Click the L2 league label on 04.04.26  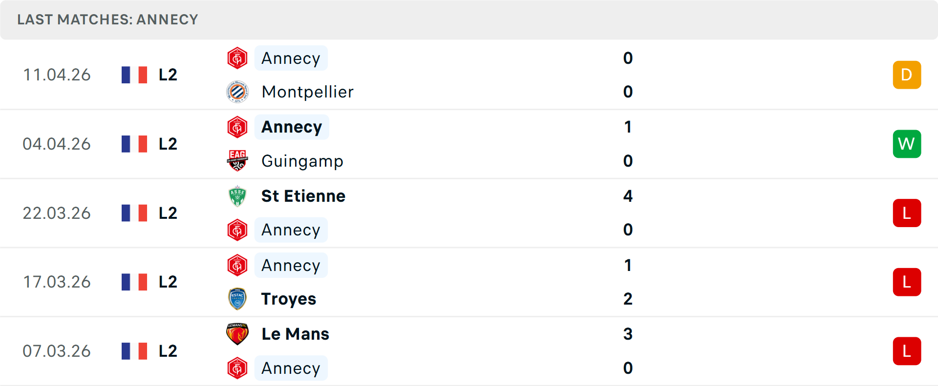tap(167, 144)
